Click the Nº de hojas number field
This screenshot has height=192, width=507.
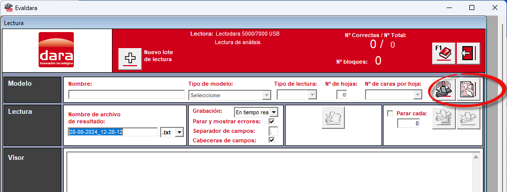pos(341,95)
